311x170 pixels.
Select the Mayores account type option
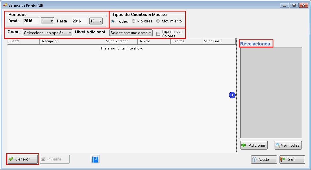[134, 21]
